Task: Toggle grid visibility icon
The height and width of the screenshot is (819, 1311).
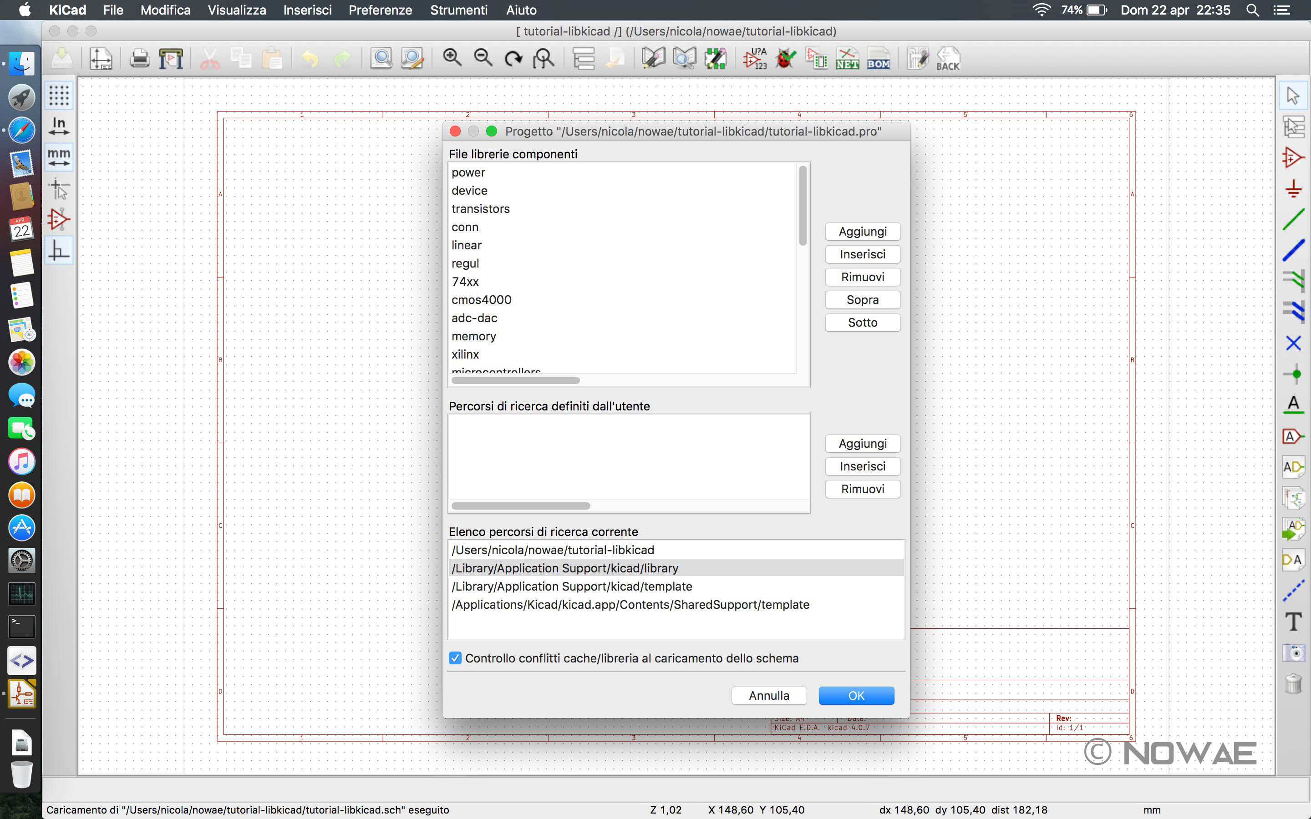Action: (x=59, y=96)
